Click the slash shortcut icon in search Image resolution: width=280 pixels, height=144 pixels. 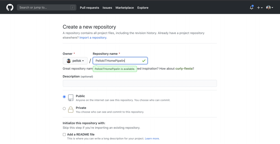click(72, 8)
